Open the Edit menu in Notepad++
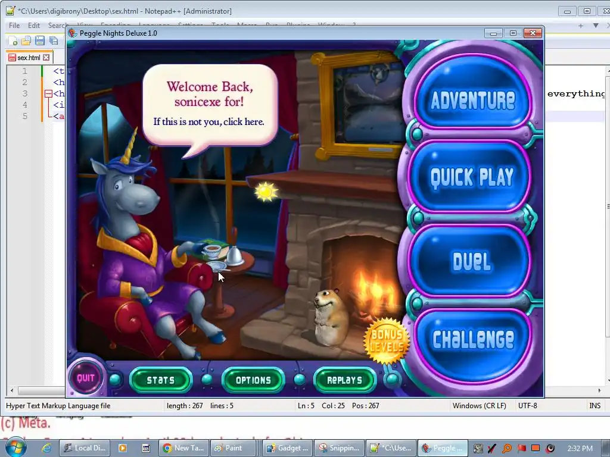This screenshot has width=610, height=457. click(x=34, y=25)
